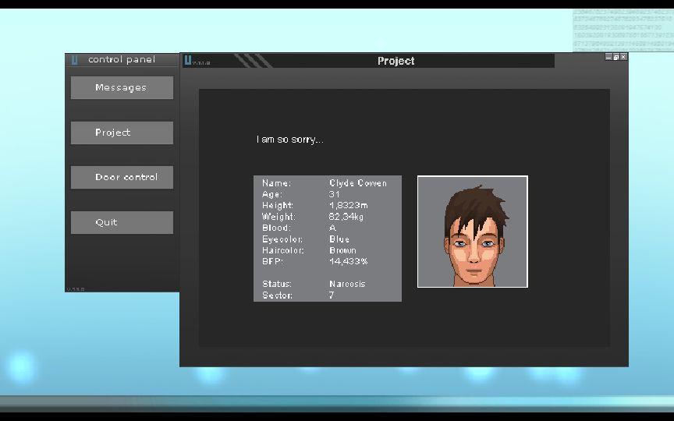Image resolution: width=674 pixels, height=421 pixels.
Task: Click the diagonal stripes in Project header
Action: coord(252,60)
